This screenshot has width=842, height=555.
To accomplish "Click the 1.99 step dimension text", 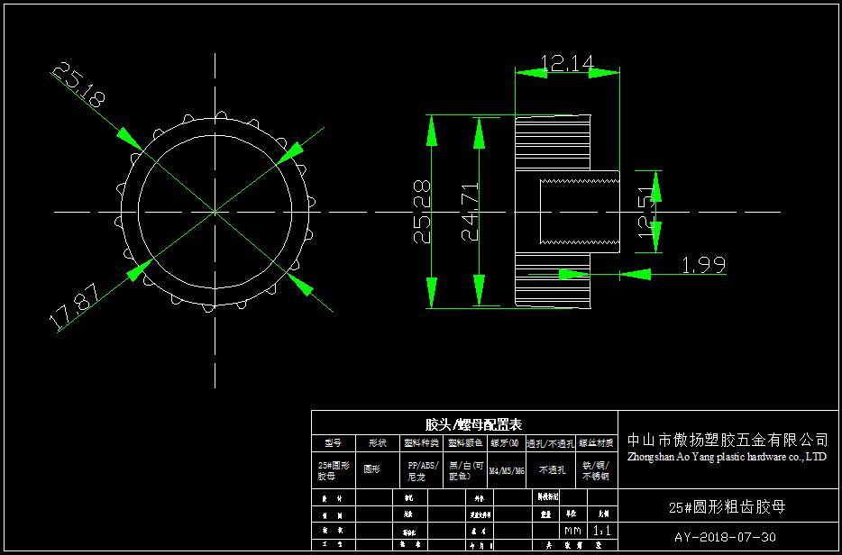I will [x=703, y=265].
